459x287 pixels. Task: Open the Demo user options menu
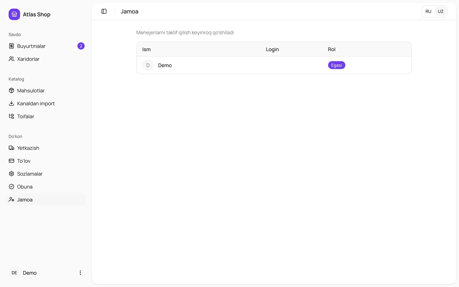(80, 273)
